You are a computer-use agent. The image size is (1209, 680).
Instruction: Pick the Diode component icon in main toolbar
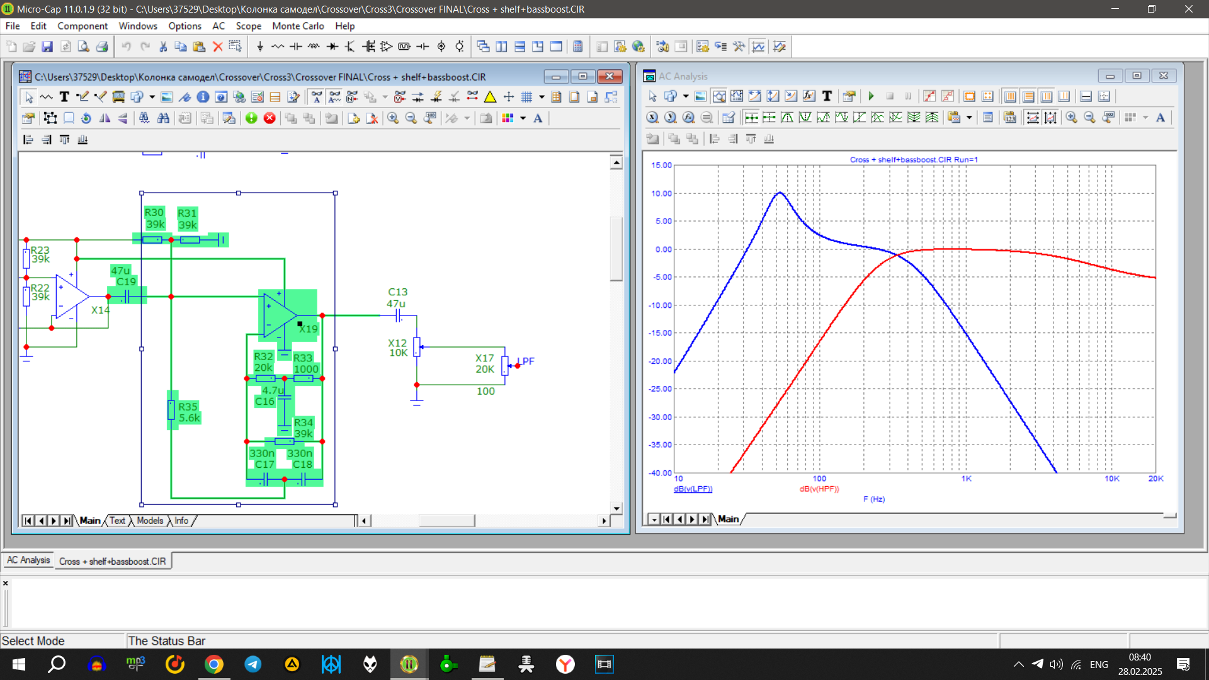(x=332, y=47)
